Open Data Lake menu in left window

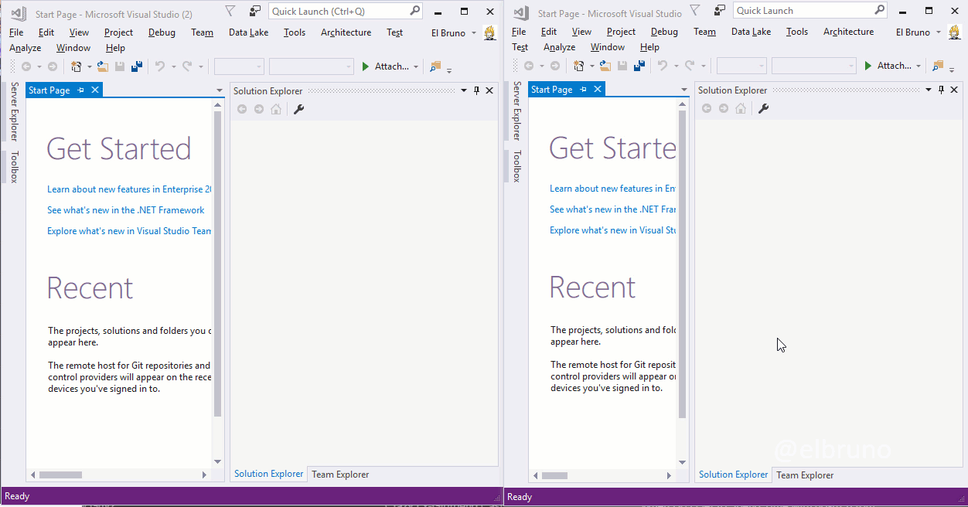click(248, 32)
